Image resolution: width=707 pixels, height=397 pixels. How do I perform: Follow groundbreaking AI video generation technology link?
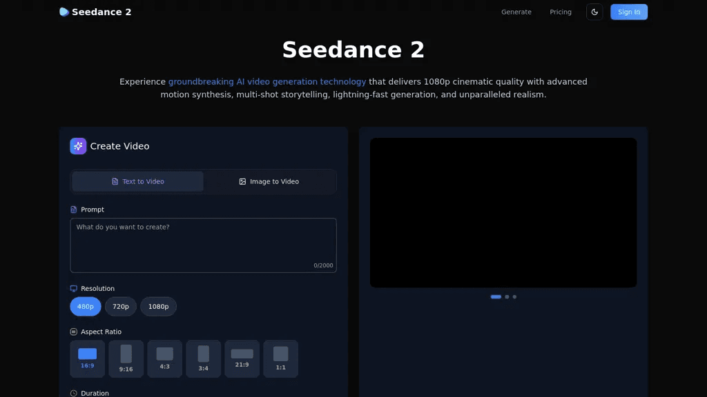[267, 82]
